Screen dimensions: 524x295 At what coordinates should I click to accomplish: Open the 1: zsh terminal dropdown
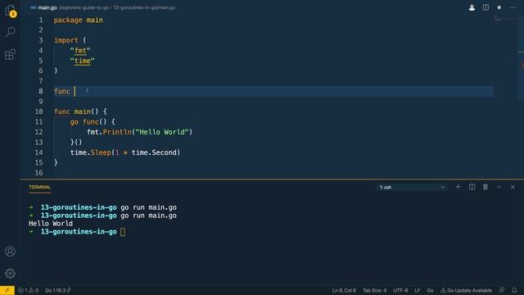412,188
